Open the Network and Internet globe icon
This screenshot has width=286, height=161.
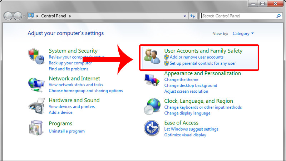coord(36,85)
